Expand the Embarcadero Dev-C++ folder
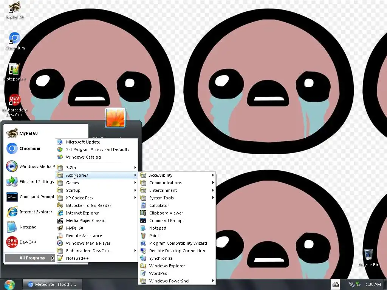Image resolution: width=387 pixels, height=290 pixels. click(96, 251)
